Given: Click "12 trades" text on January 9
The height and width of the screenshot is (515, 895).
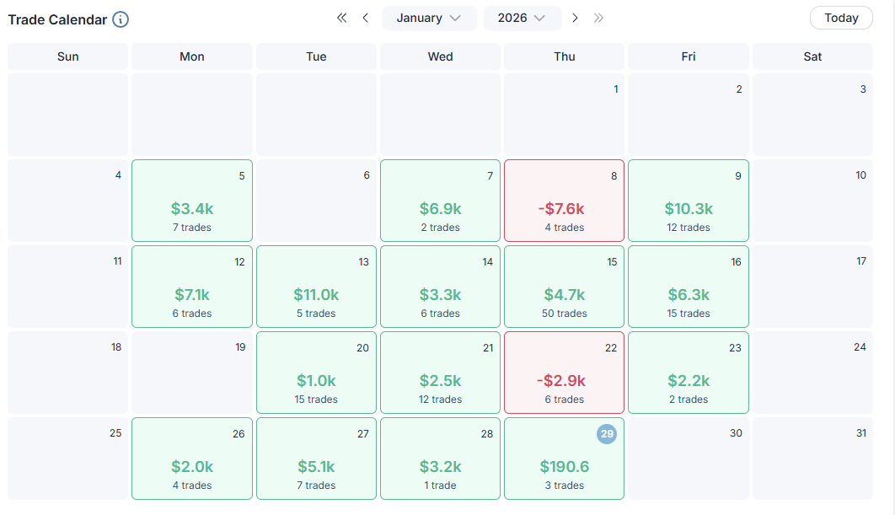Looking at the screenshot, I should 689,228.
